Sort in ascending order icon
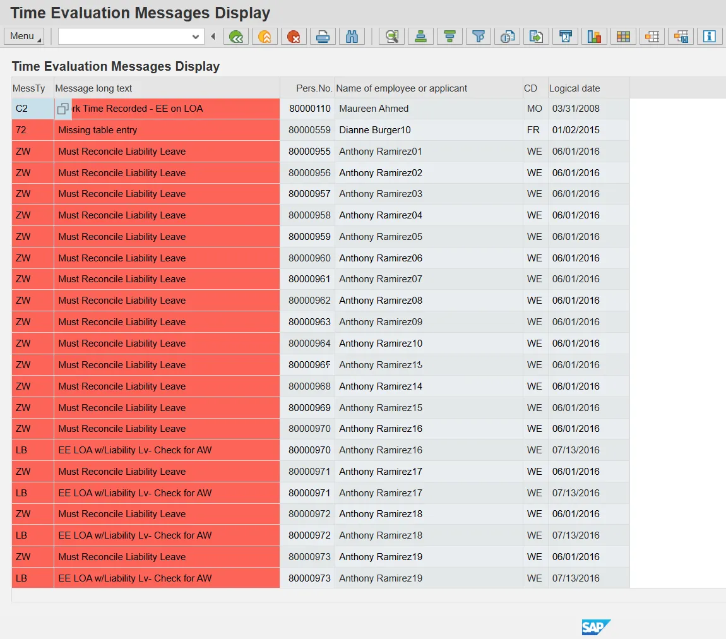 click(420, 36)
